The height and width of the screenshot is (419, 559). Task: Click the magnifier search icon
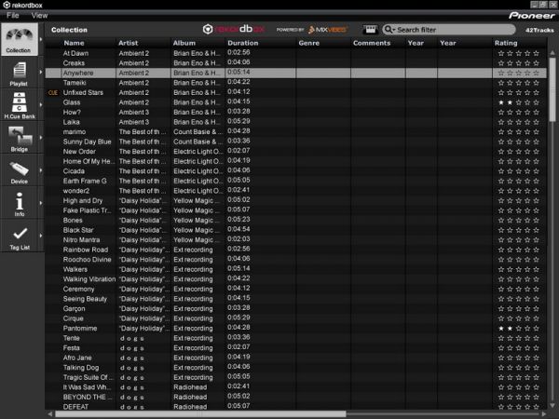point(389,29)
